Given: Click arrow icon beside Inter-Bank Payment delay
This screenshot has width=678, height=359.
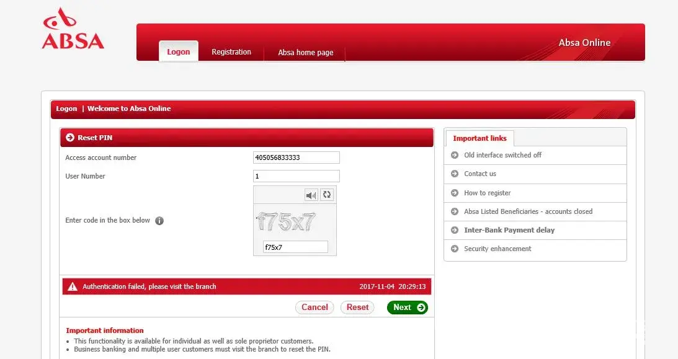Looking at the screenshot, I should click(x=455, y=230).
